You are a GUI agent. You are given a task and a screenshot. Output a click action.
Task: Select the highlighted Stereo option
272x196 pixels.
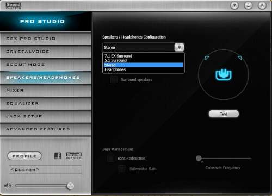143,65
